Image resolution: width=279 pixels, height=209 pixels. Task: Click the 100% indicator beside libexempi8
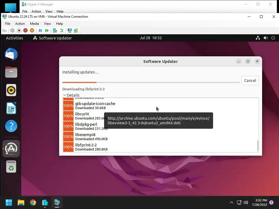click(68, 137)
